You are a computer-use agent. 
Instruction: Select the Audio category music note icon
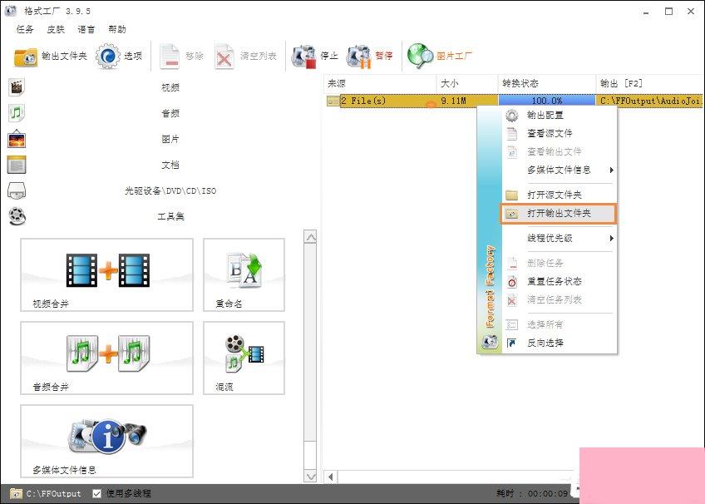pos(17,113)
